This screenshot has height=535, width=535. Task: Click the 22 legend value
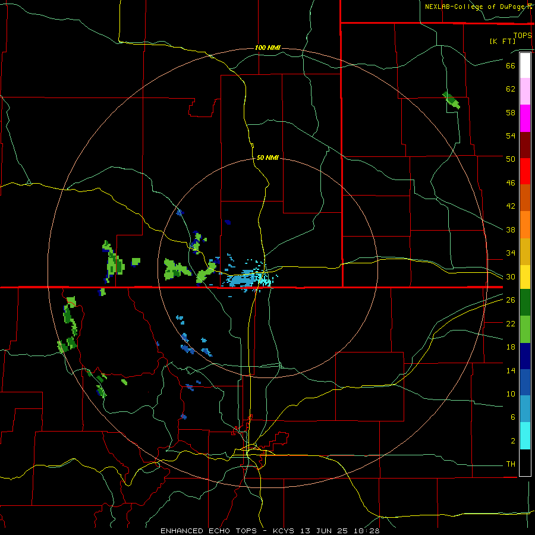click(x=511, y=323)
